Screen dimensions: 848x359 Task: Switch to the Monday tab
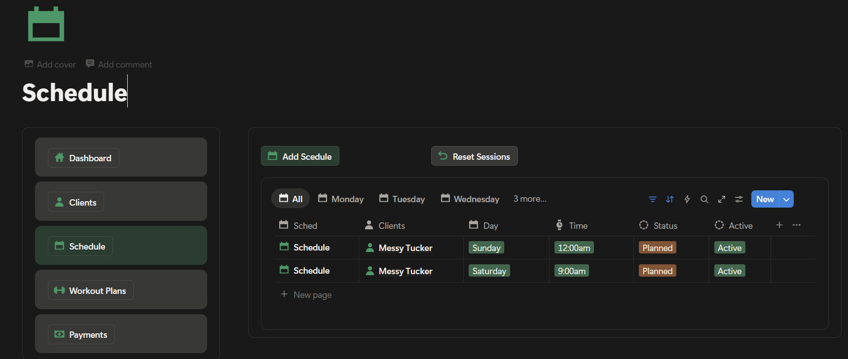tap(341, 199)
